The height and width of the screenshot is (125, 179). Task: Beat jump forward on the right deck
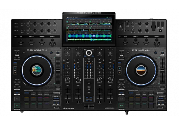click(124, 87)
